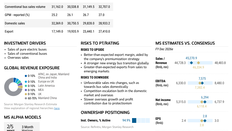Click the Net income estimate range bar

pos(200,102)
